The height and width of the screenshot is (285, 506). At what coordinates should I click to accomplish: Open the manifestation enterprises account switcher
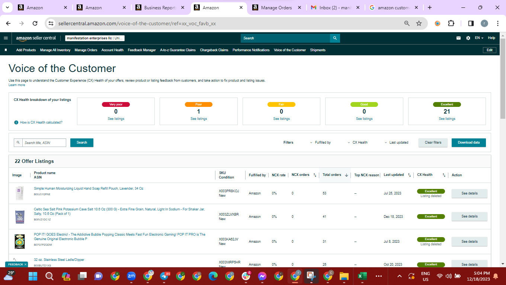pos(95,38)
